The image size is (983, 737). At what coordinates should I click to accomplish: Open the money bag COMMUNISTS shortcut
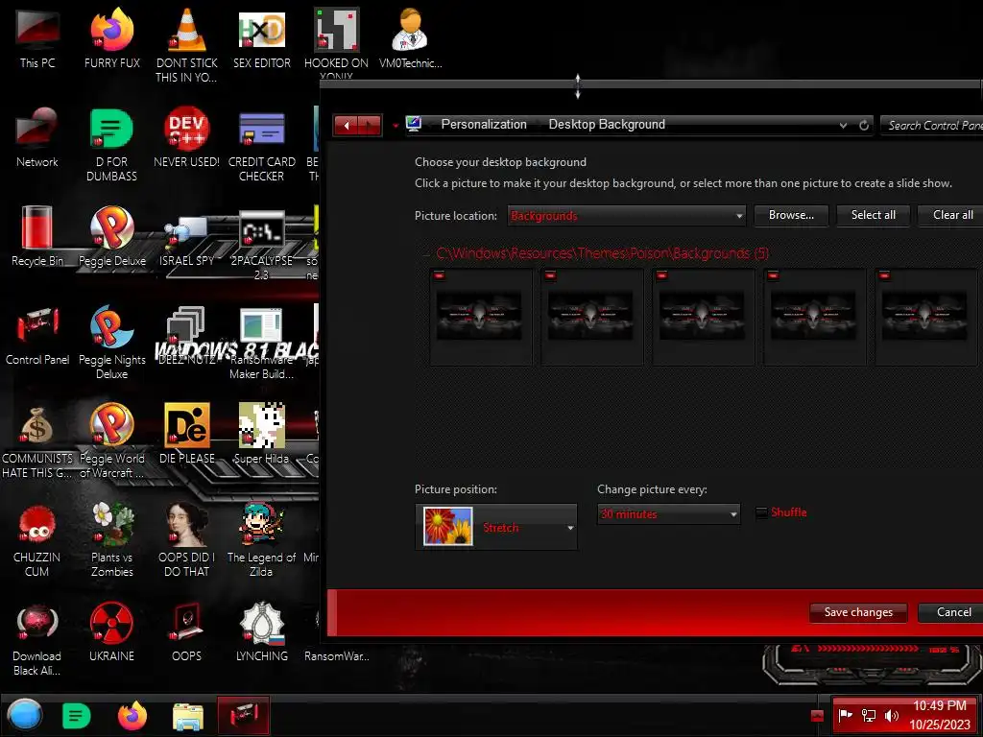pos(37,441)
